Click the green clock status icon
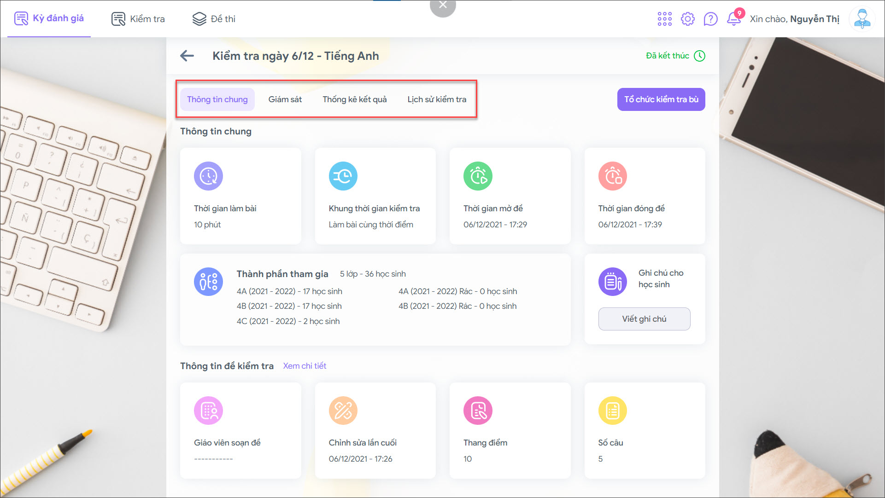 point(699,56)
